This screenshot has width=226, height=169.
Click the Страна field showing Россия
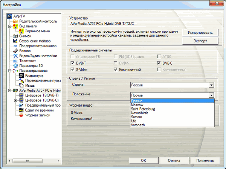coord(169,85)
